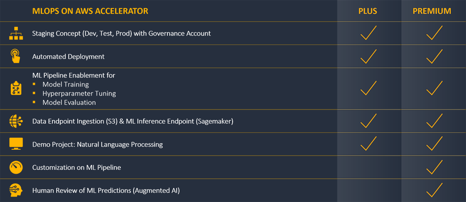The width and height of the screenshot is (466, 202).
Task: Click the Automated Deployment touch icon
Action: point(16,56)
